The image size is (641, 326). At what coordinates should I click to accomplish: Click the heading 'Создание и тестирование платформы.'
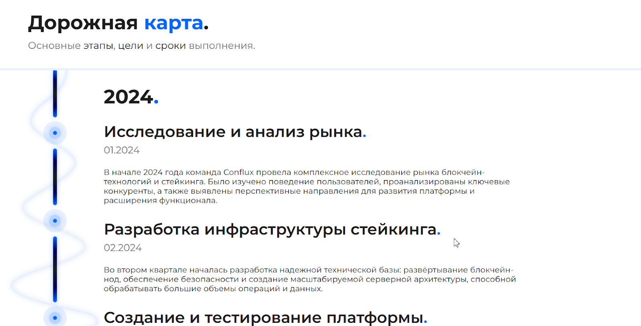point(265,318)
